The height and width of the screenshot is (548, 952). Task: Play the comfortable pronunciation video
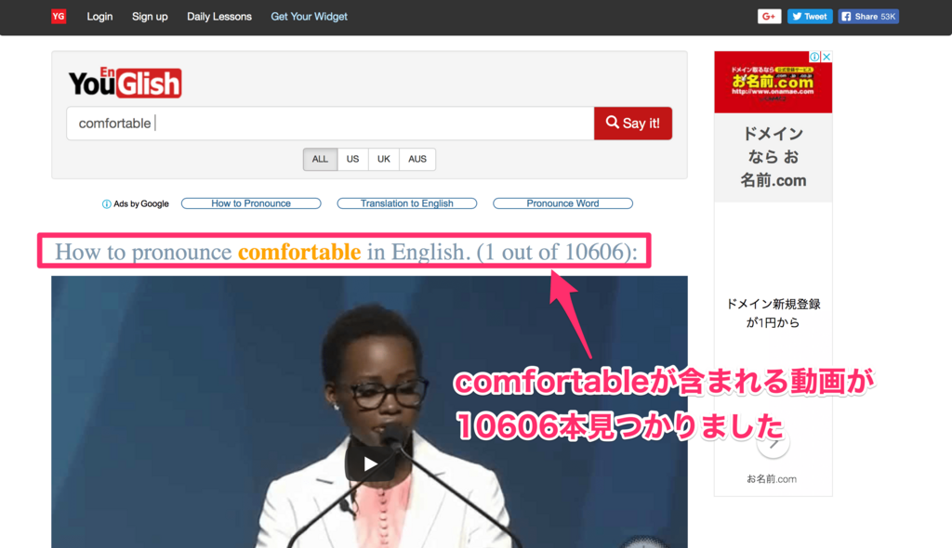[x=370, y=464]
